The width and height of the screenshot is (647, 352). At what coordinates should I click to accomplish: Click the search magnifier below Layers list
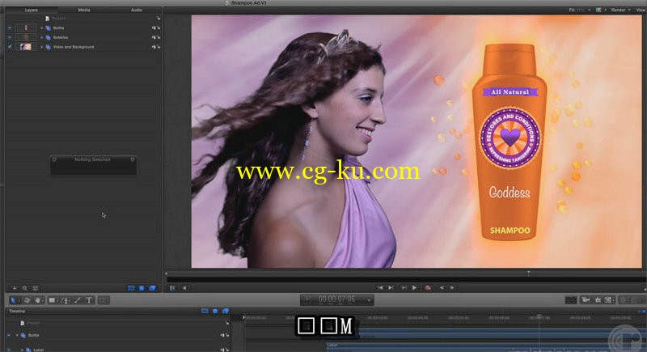click(x=25, y=288)
